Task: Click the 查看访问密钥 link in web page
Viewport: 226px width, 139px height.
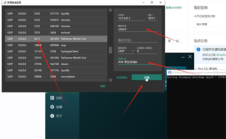Action: click(174, 8)
